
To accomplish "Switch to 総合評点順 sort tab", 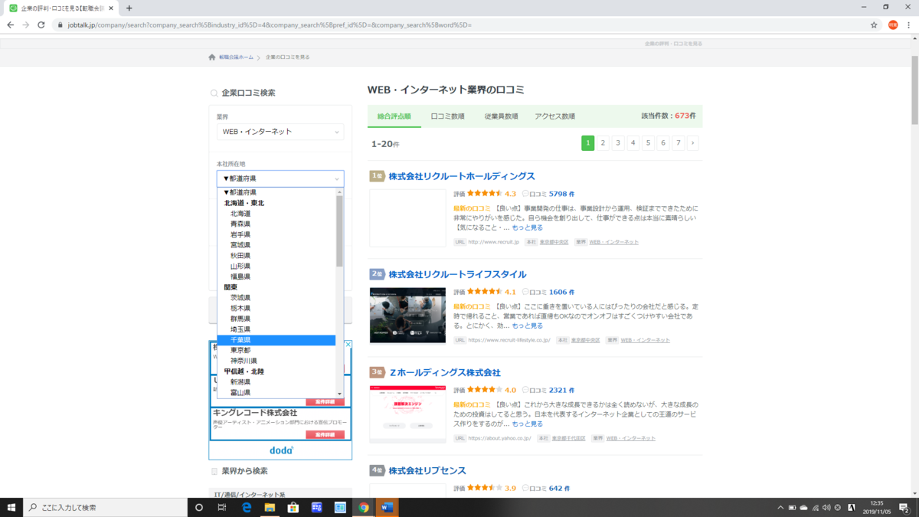I will coord(394,116).
